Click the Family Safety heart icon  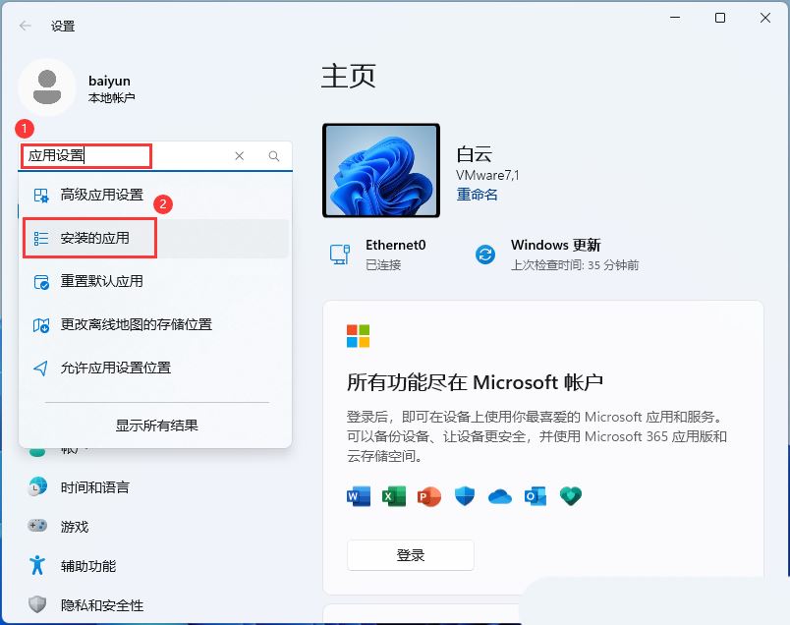[x=570, y=497]
